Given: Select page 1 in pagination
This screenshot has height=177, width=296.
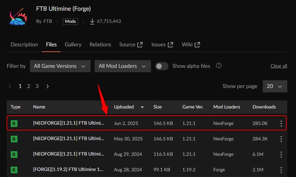Looking at the screenshot, I should [x=20, y=86].
